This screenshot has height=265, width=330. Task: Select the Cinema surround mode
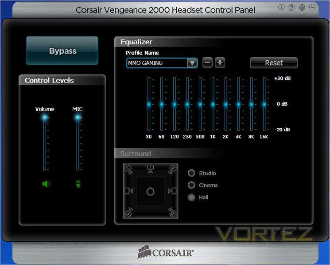[191, 185]
